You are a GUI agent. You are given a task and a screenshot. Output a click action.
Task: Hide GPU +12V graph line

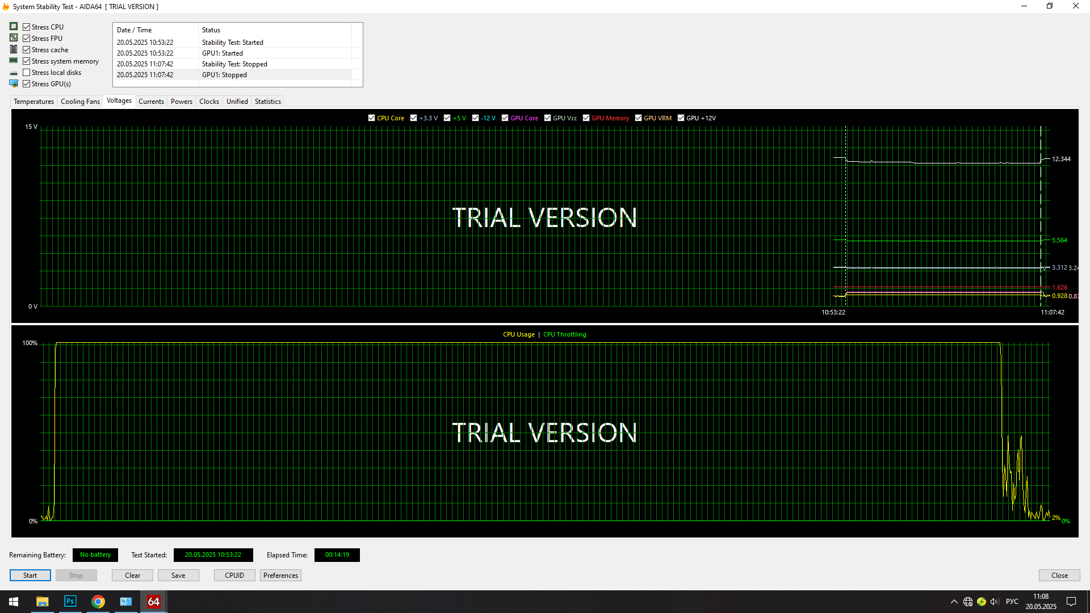681,118
